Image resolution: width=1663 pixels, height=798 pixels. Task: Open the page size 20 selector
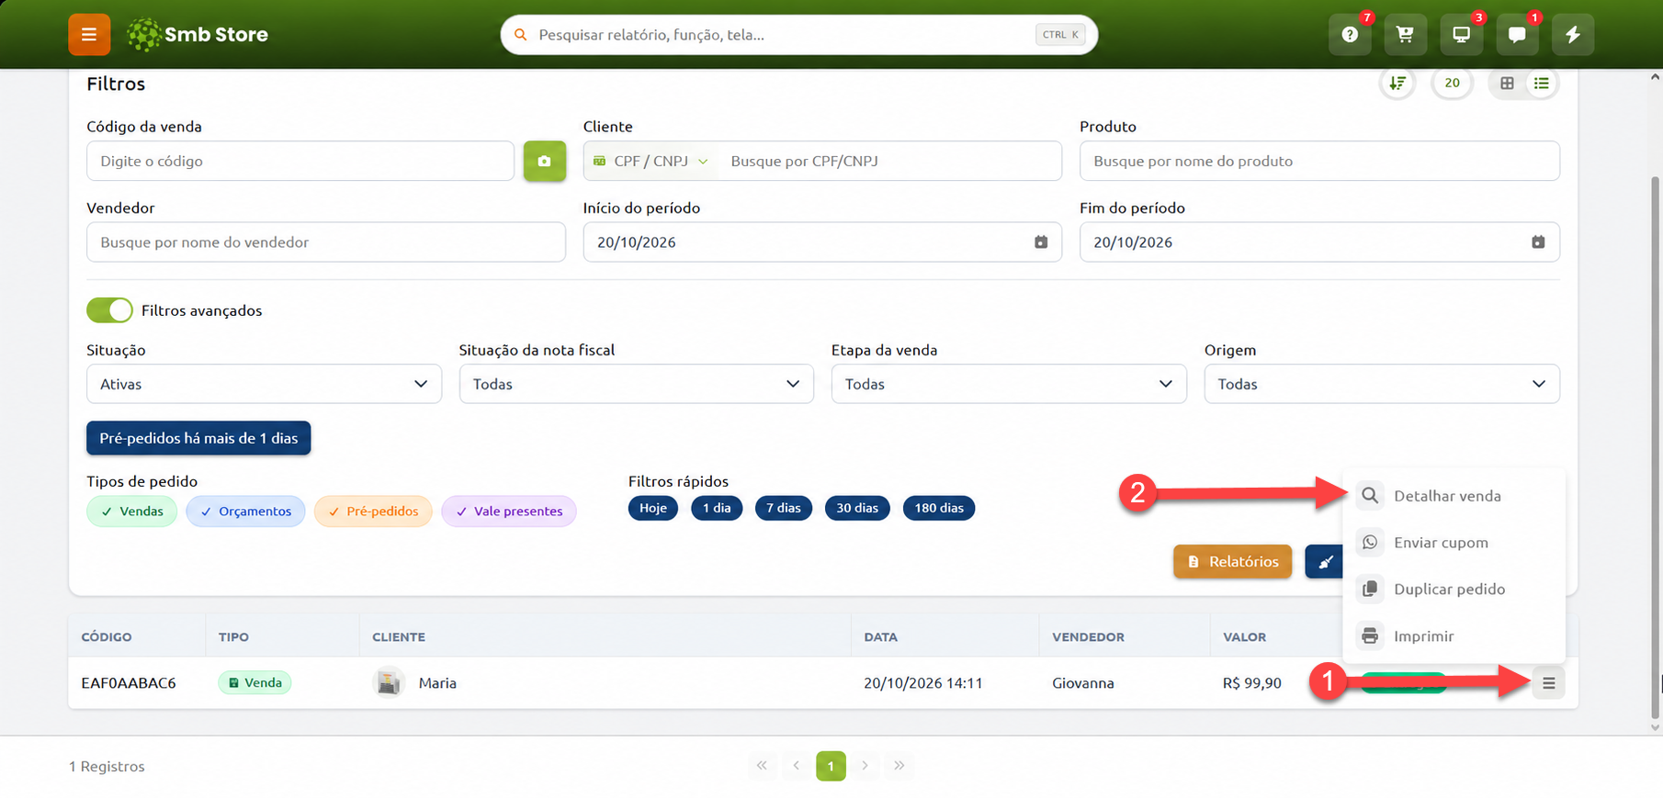1452,84
